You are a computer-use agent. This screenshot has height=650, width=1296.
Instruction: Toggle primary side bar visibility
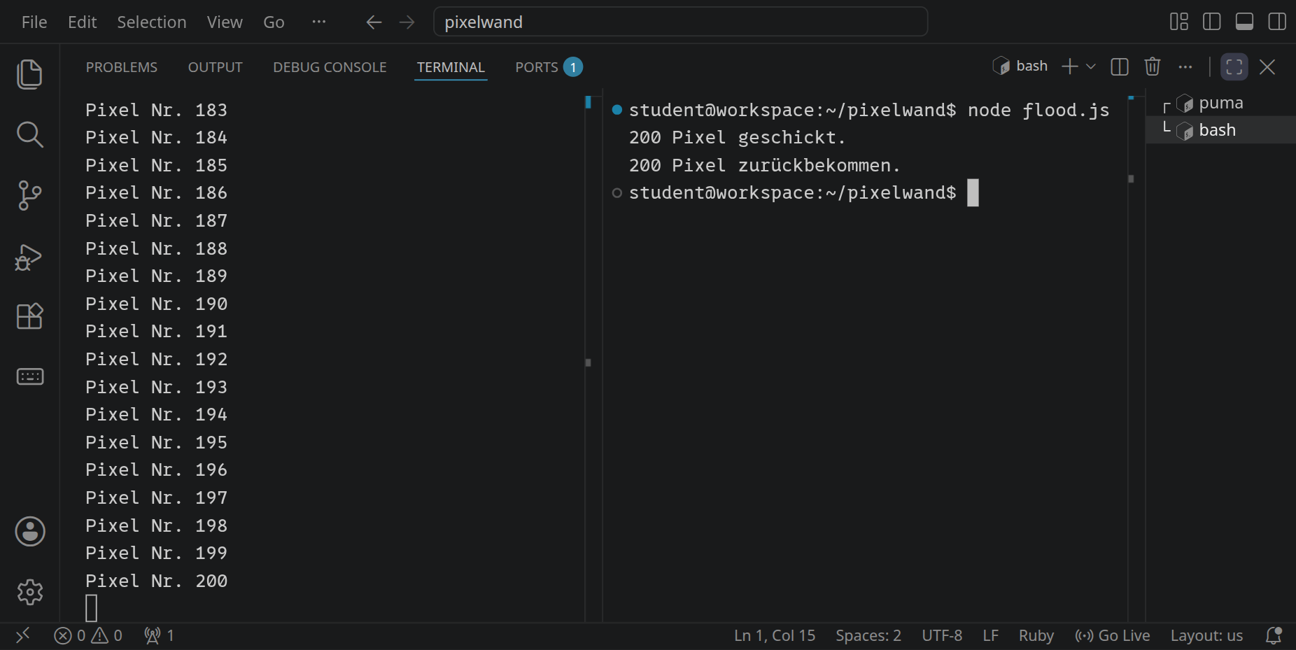(1211, 22)
